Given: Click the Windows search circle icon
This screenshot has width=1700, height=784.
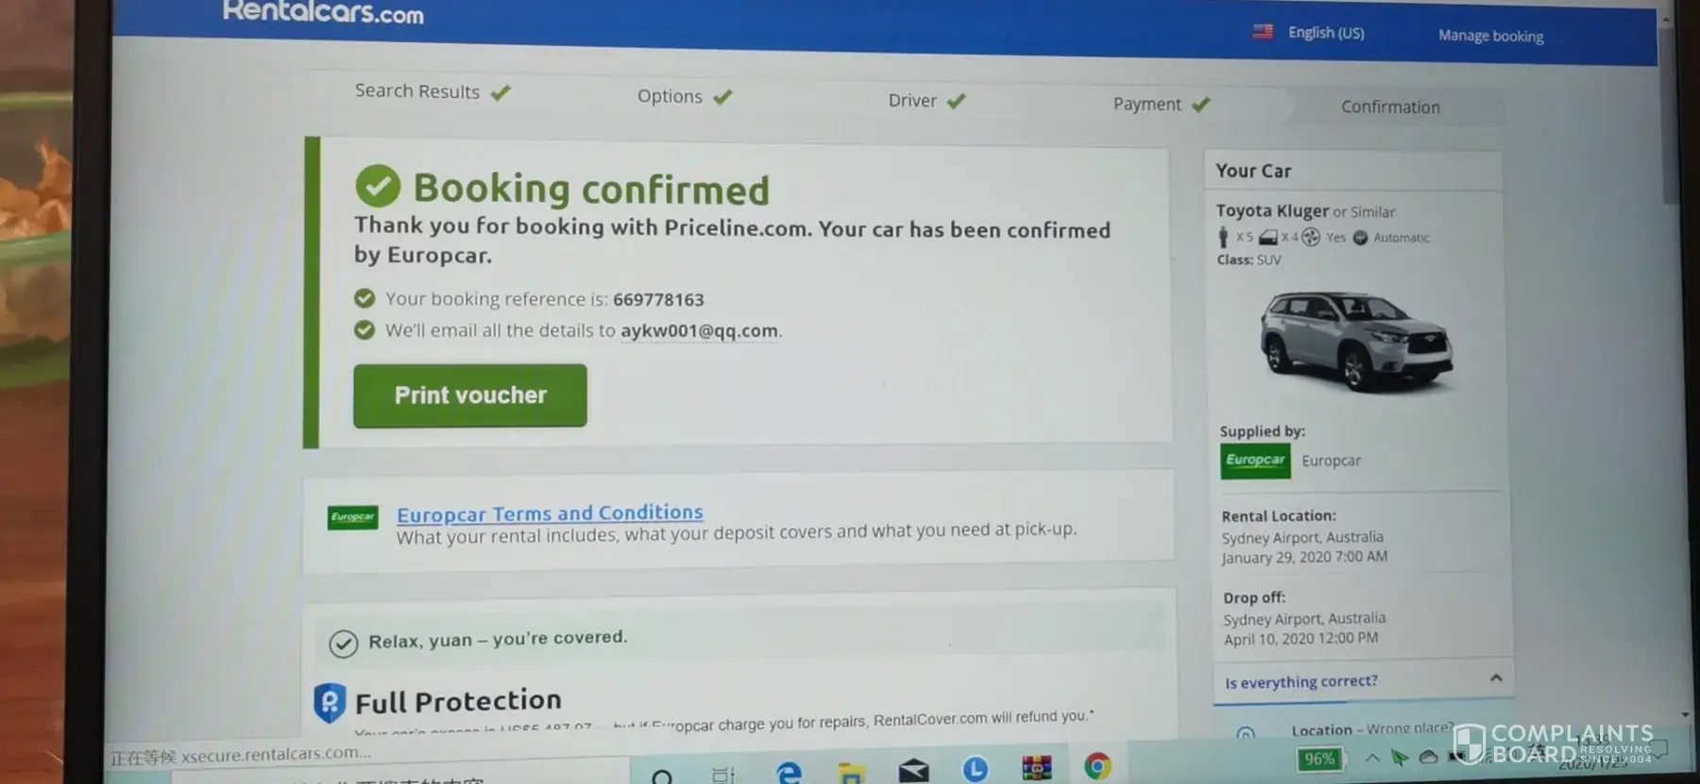Looking at the screenshot, I should pyautogui.click(x=662, y=776).
